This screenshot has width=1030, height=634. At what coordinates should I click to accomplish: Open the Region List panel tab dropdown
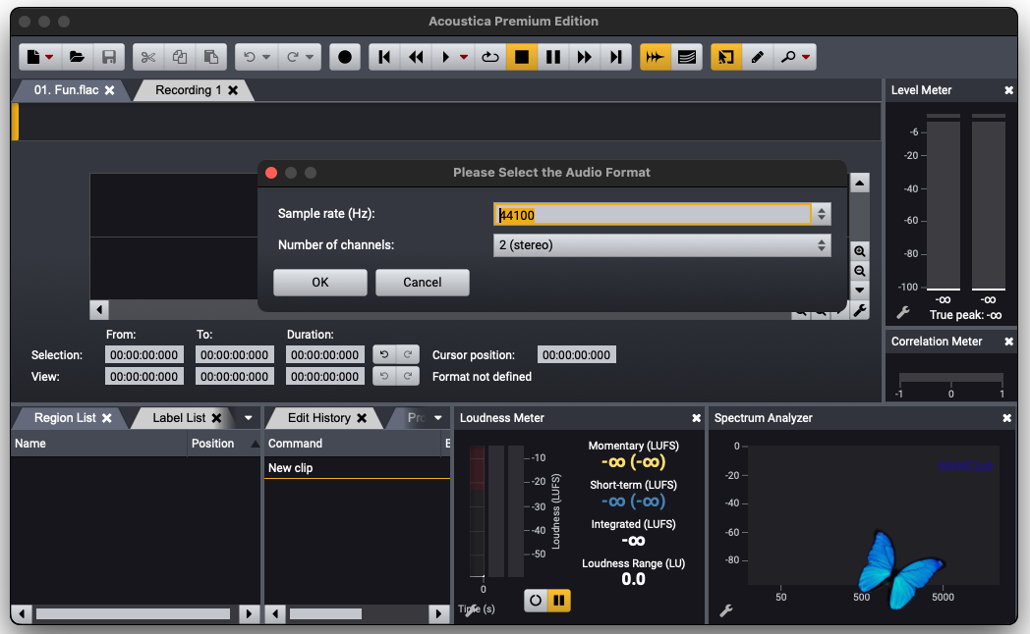pos(249,418)
